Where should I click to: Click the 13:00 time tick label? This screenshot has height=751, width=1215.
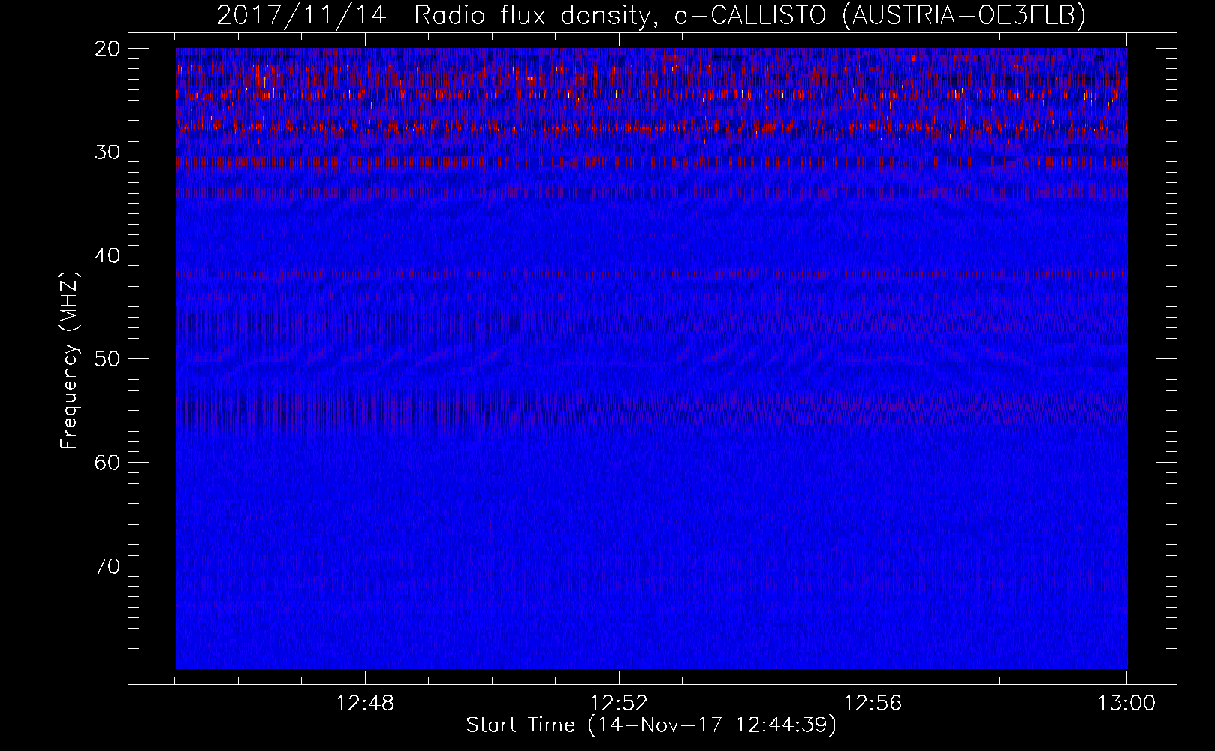point(1126,704)
